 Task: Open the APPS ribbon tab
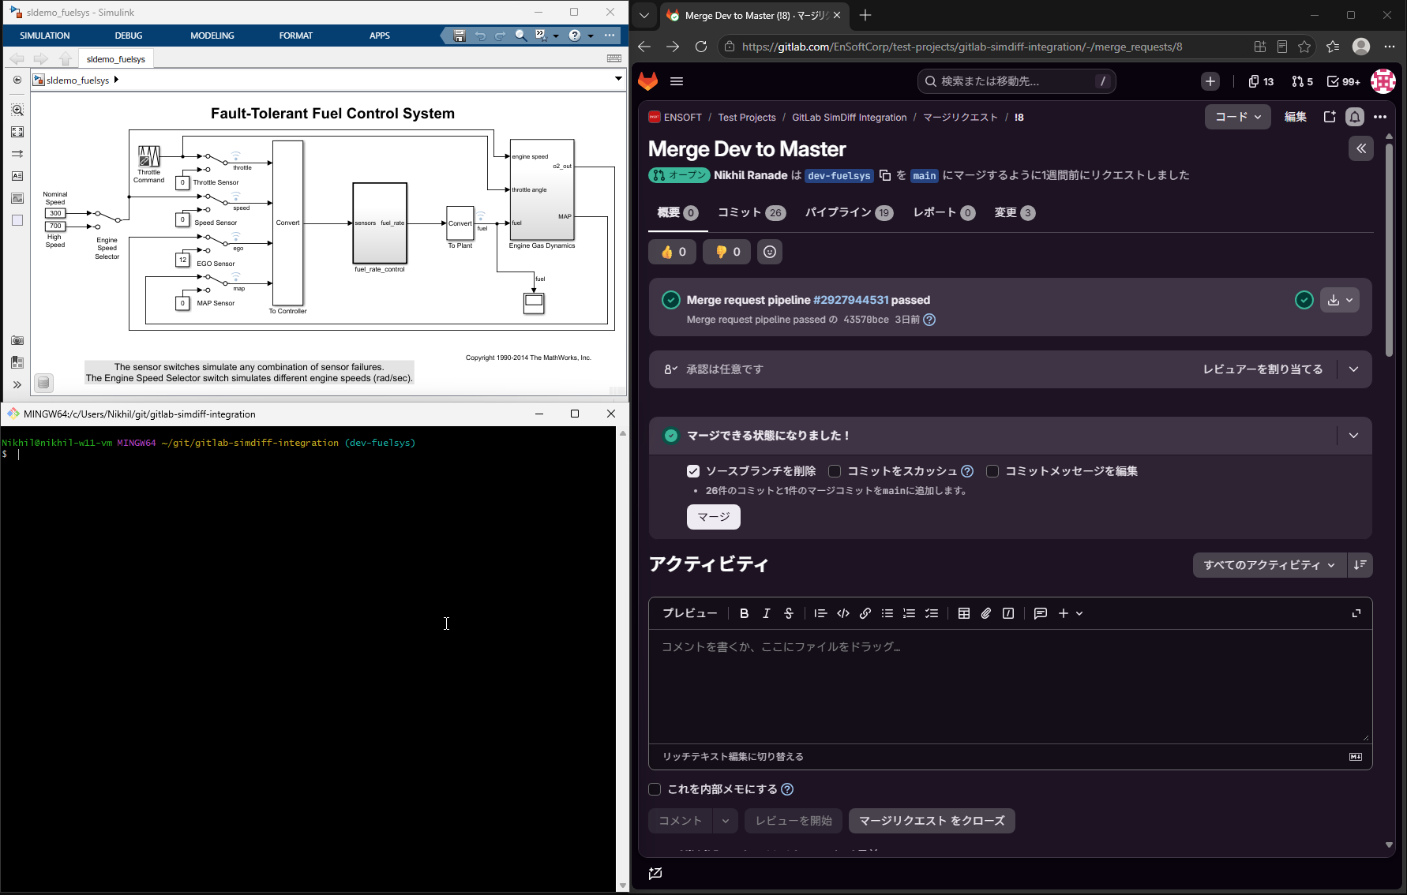coord(380,36)
